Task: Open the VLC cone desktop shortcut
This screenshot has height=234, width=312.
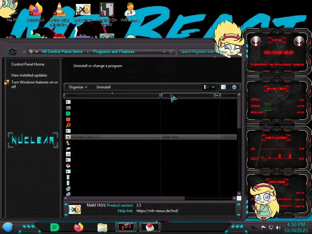Action: tap(59, 14)
